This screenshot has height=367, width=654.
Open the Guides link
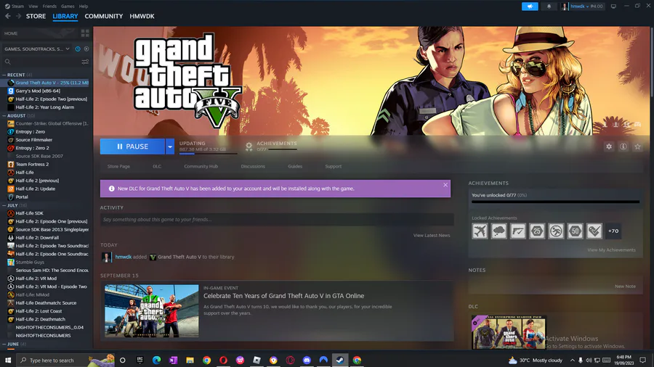[x=295, y=166]
